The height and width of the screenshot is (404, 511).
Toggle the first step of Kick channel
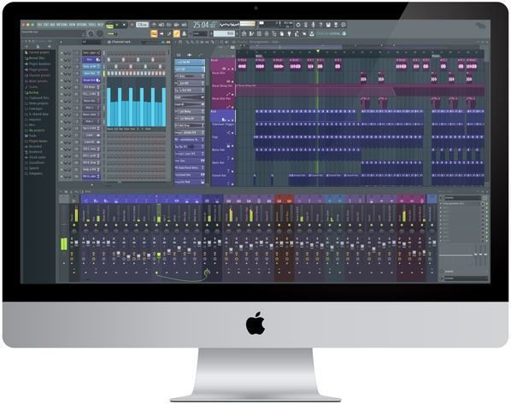pos(109,60)
